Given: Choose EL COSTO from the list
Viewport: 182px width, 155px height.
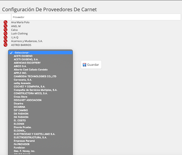Looking at the screenshot, I should (40, 121).
